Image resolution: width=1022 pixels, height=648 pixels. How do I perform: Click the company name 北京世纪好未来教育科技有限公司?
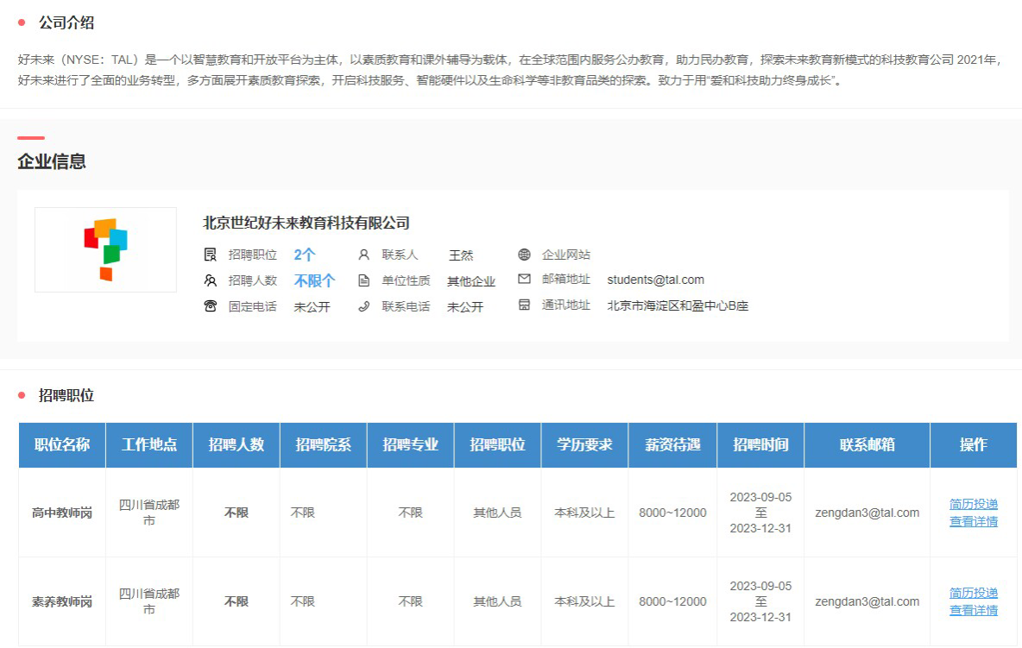(306, 223)
